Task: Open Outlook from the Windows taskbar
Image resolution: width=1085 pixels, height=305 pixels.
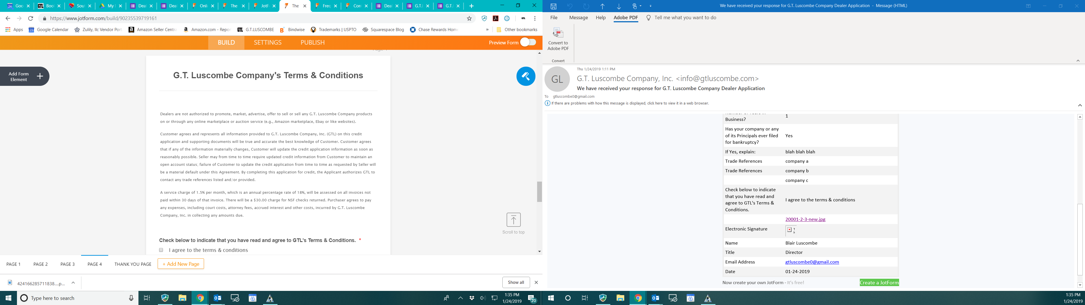Action: 217,298
